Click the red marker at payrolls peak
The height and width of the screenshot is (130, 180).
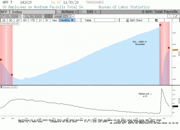[x=160, y=25]
